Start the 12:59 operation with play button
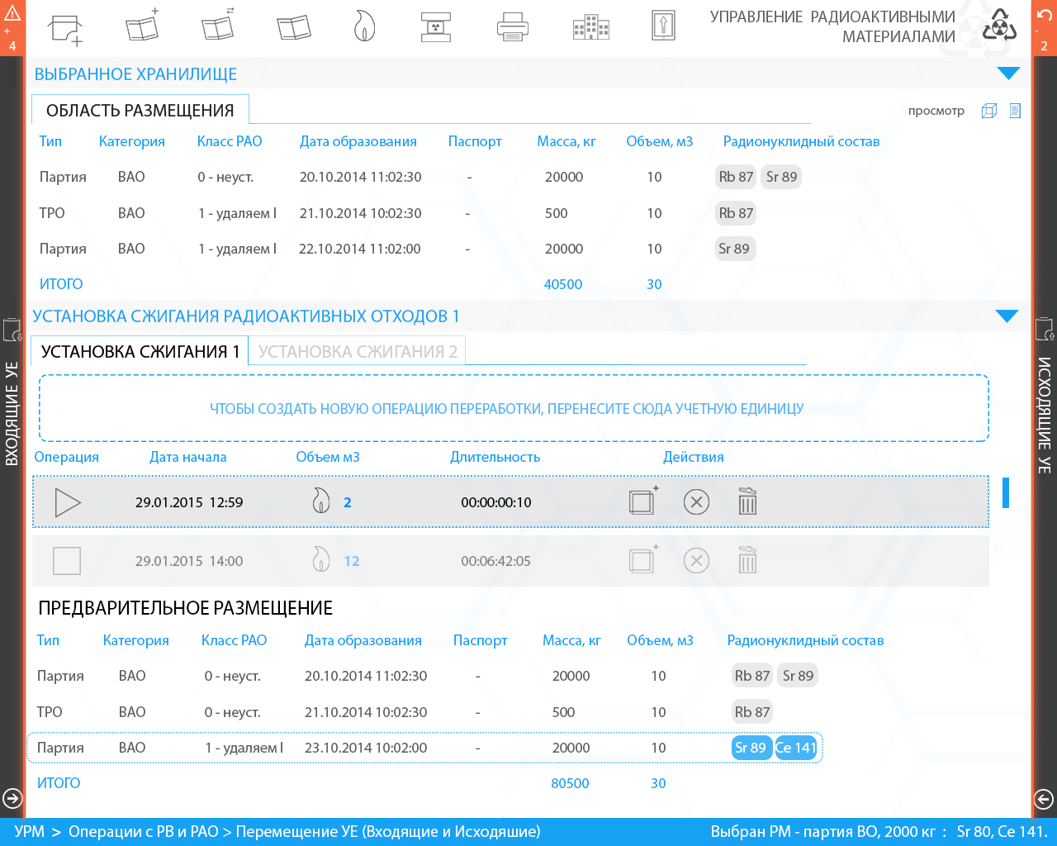Viewport: 1057px width, 846px height. pyautogui.click(x=67, y=502)
